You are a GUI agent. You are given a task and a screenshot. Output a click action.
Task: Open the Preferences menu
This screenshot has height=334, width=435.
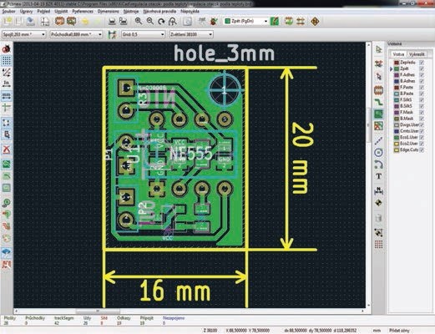click(83, 12)
